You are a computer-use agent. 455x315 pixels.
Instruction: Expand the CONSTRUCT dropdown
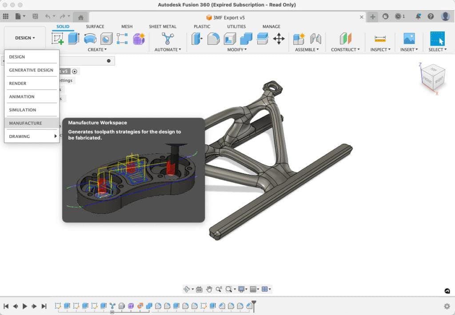tap(345, 50)
